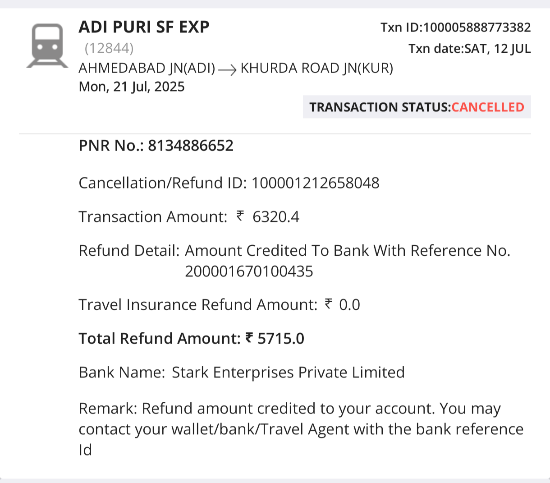Viewport: 550px width, 483px height.
Task: Select origin station AHMEDABAD JN(ADI)
Action: pyautogui.click(x=147, y=68)
